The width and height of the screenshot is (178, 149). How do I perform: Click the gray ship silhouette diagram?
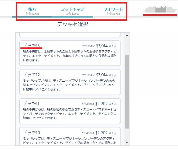click(161, 9)
